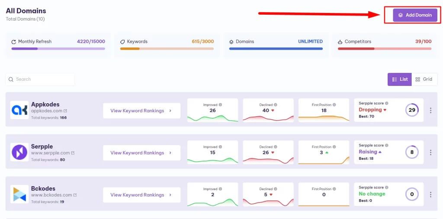Click the Monthly Refresh progress bar

click(x=58, y=48)
